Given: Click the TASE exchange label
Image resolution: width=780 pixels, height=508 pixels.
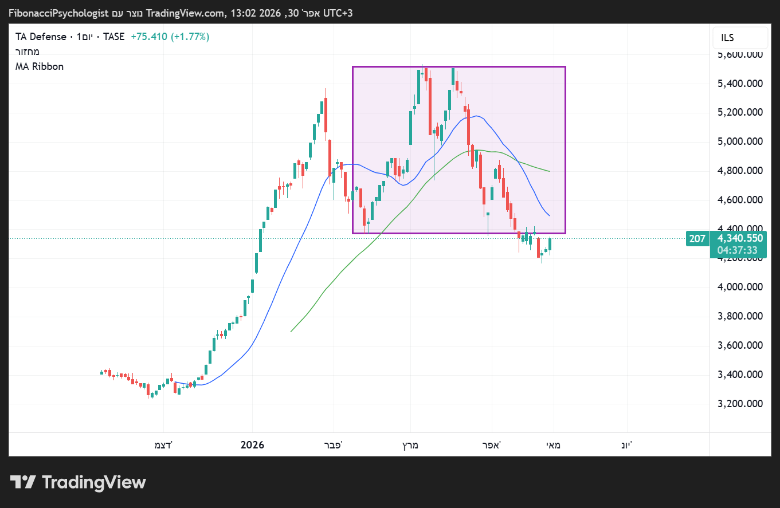Looking at the screenshot, I should 113,37.
